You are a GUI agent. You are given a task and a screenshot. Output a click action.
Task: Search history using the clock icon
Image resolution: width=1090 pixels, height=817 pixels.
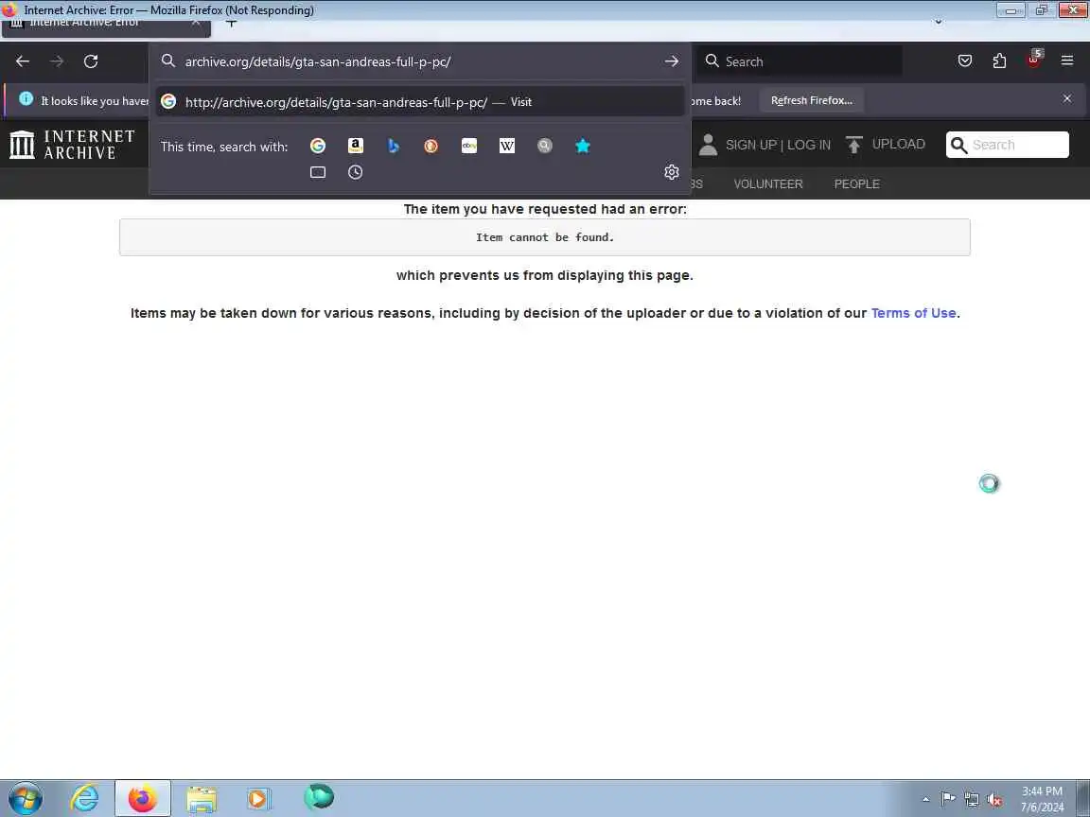(x=355, y=172)
